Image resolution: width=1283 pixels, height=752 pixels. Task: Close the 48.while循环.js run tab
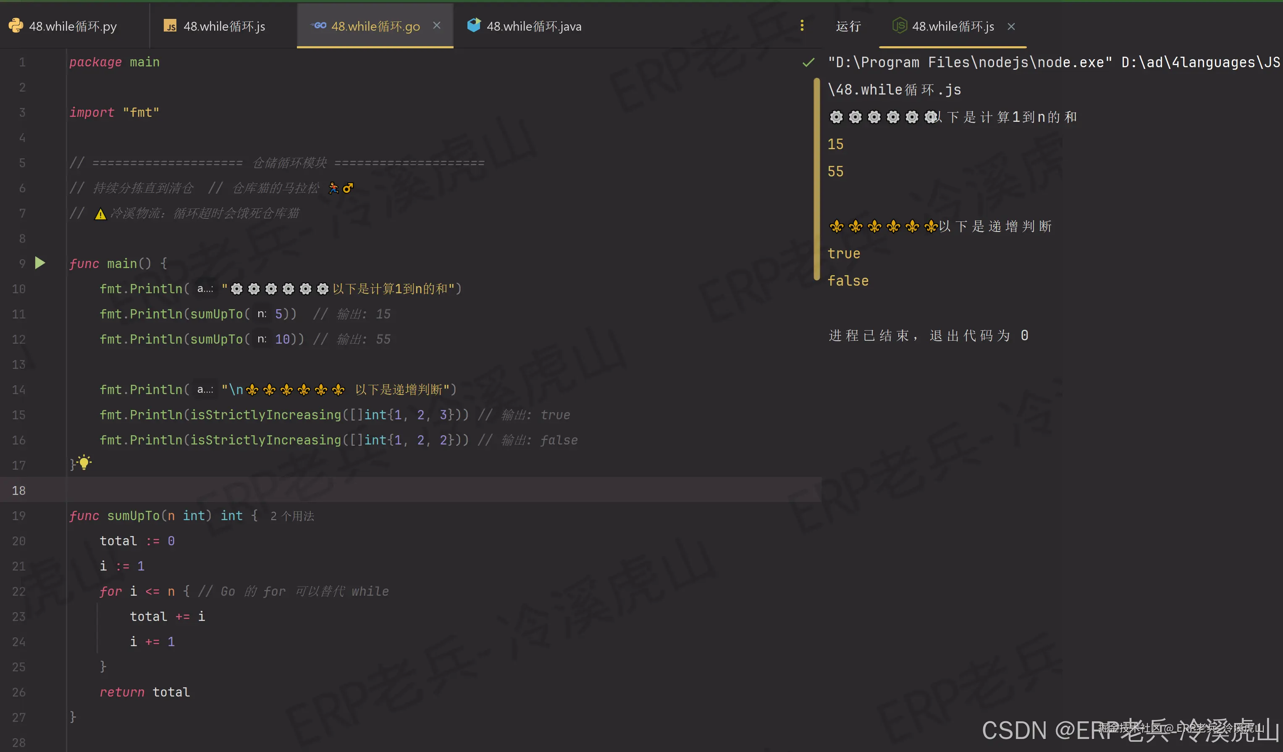1011,26
